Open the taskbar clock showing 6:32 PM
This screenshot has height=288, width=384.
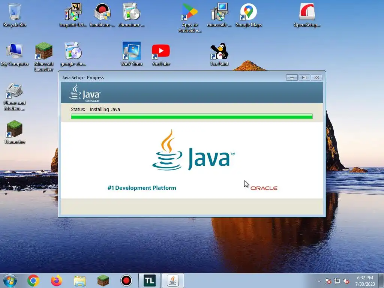point(365,281)
